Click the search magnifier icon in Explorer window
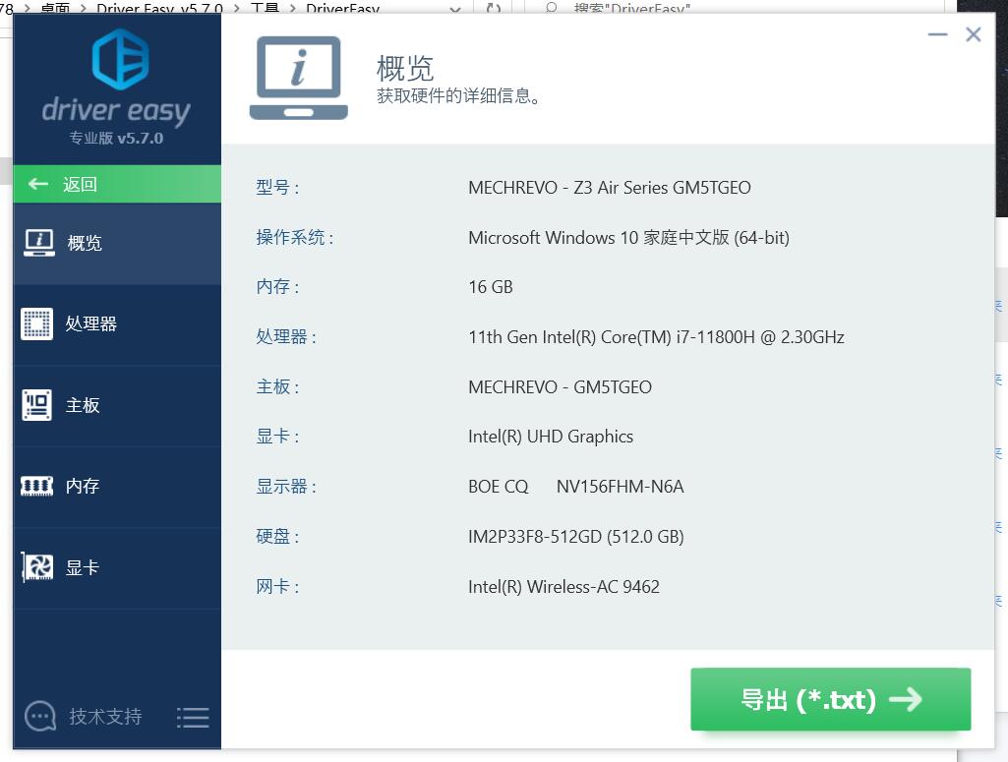Image resolution: width=1008 pixels, height=762 pixels. click(x=551, y=8)
